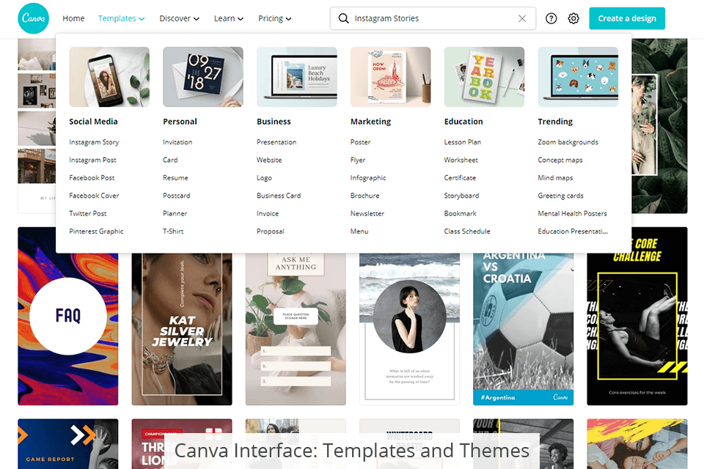Viewport: 704px width, 469px height.
Task: Open the Core Challenge template
Action: [x=637, y=316]
